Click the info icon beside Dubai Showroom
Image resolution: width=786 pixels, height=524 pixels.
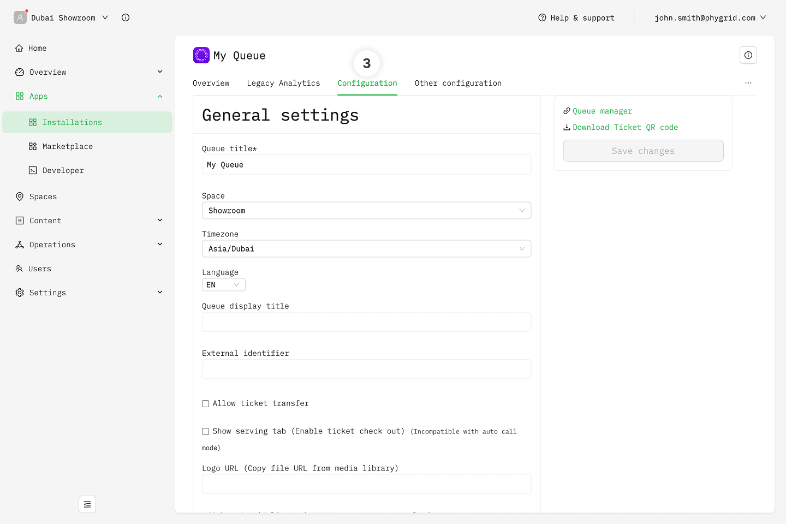pos(126,17)
